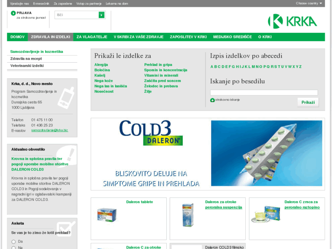The image size is (332, 249).
Task: Click the E-mesečnik top link
Action: tap(41, 4)
